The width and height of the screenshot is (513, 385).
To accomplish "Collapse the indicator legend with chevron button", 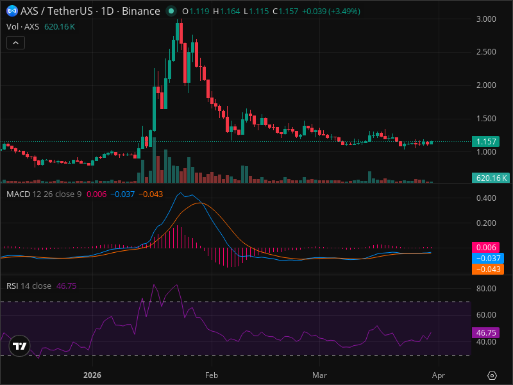I will click(15, 43).
